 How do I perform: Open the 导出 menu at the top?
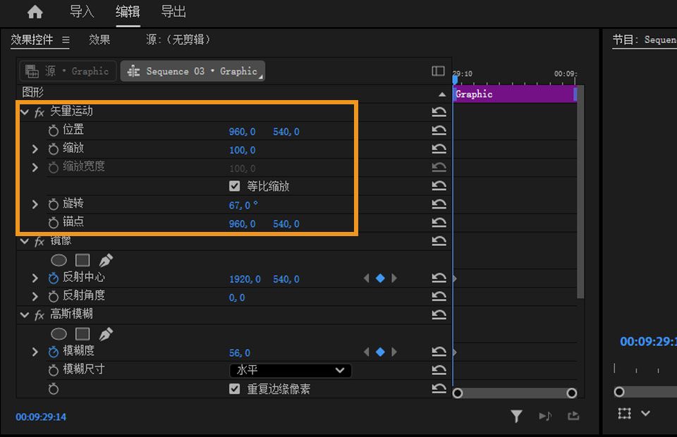(173, 12)
